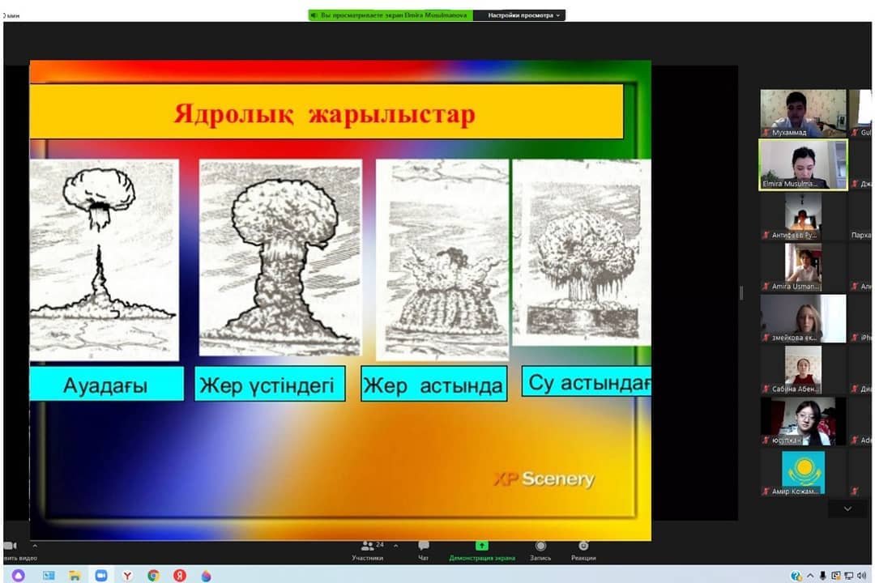Click the Амир Кожам Kazakhstan flag tile
Viewport: 875px width, 583px height.
click(x=803, y=473)
